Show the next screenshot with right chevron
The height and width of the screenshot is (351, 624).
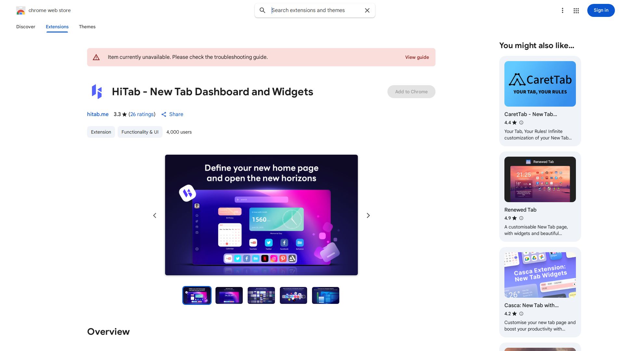(x=368, y=215)
